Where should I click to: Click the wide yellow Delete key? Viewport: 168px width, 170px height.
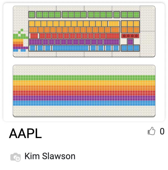[114, 24]
